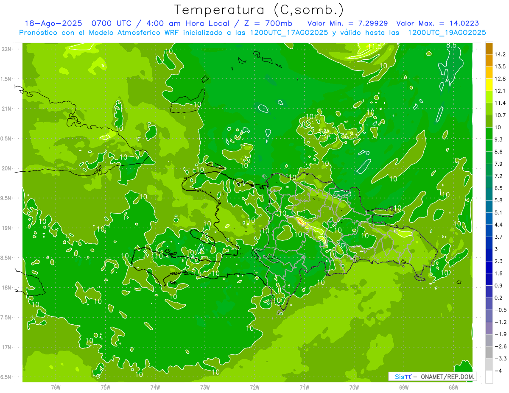Click the '3.7' color scale label

coord(498,237)
